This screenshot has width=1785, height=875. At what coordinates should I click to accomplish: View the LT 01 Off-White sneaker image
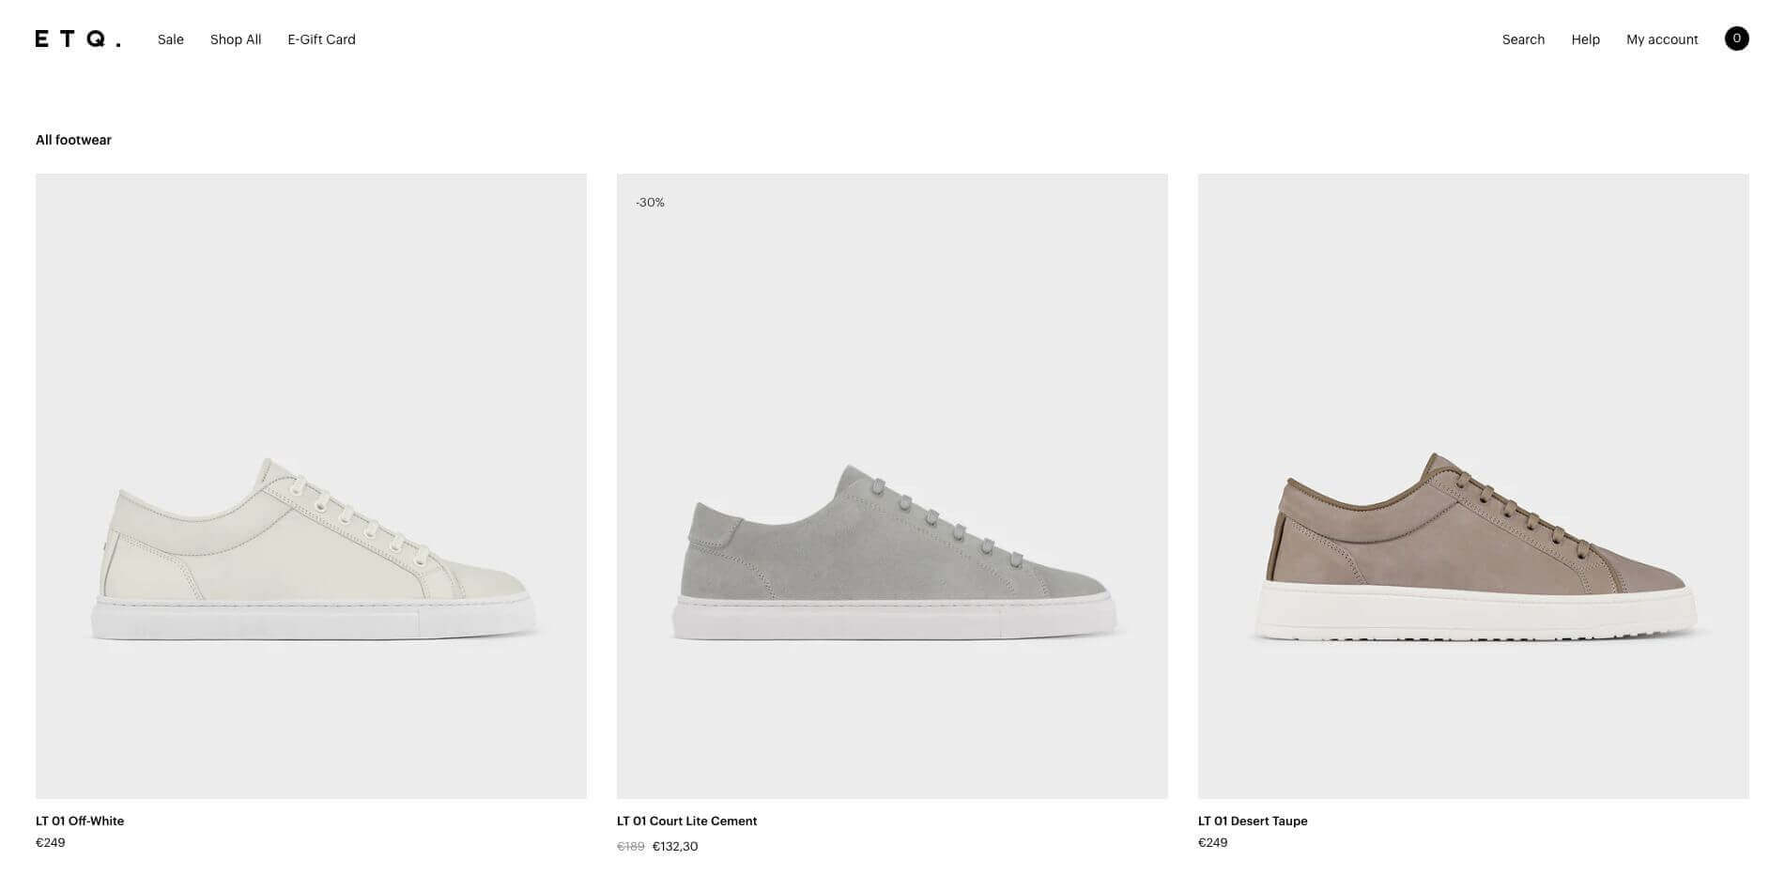point(311,486)
